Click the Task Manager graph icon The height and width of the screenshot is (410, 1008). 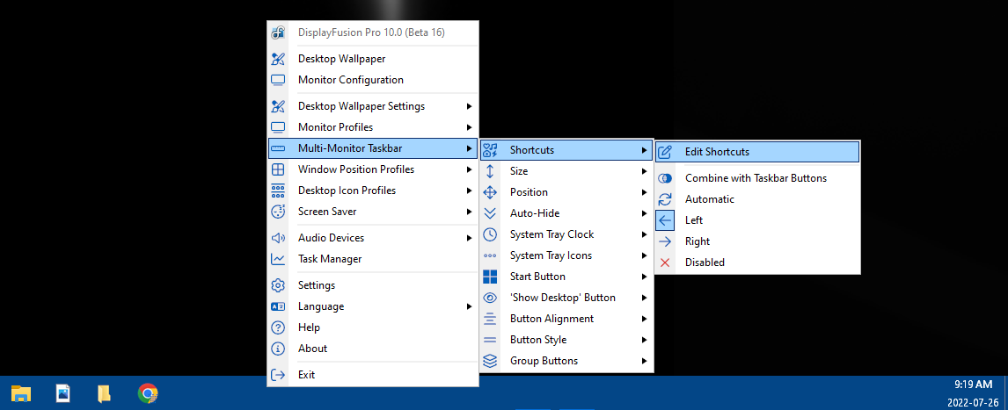pos(278,259)
